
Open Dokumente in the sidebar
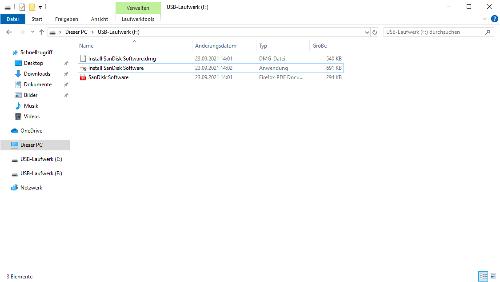tap(38, 85)
